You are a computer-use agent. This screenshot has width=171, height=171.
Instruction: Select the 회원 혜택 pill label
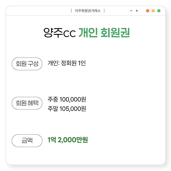pos(27,103)
